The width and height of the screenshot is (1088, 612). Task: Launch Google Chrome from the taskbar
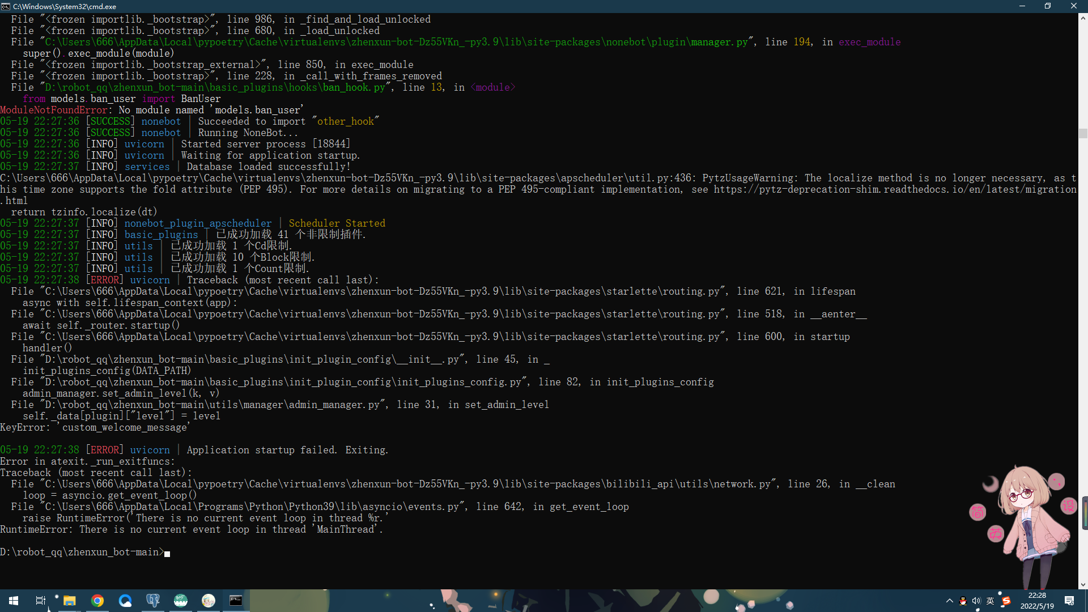(97, 601)
